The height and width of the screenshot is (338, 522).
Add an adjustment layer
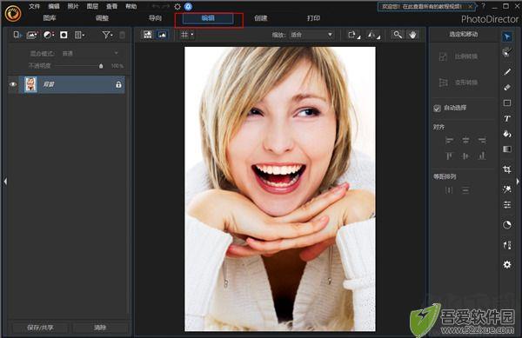[49, 35]
